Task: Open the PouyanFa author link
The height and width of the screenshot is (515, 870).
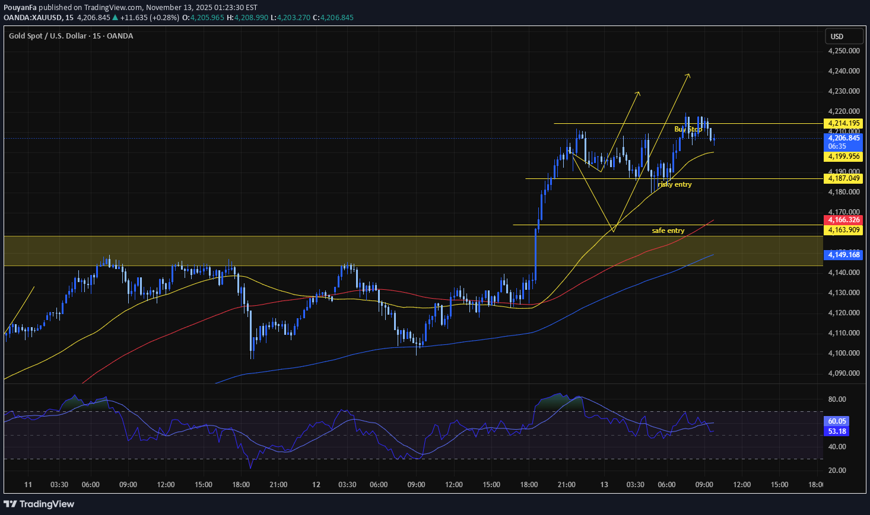Action: tap(20, 7)
